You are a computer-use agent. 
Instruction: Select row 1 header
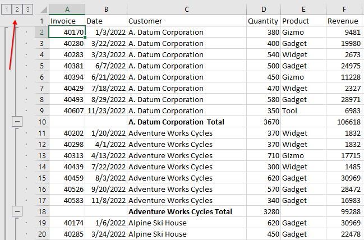pyautogui.click(x=42, y=21)
